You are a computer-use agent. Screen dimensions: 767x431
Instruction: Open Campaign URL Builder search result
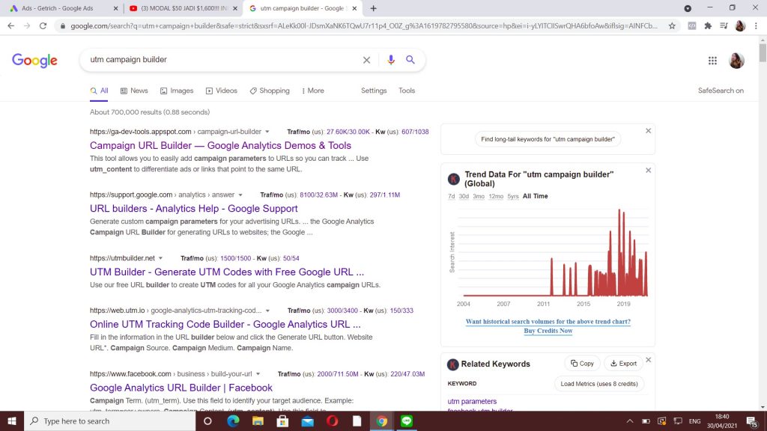click(220, 145)
